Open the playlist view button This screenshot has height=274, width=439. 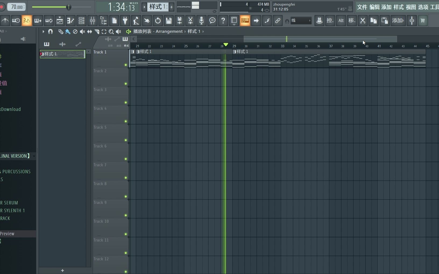pos(60,20)
